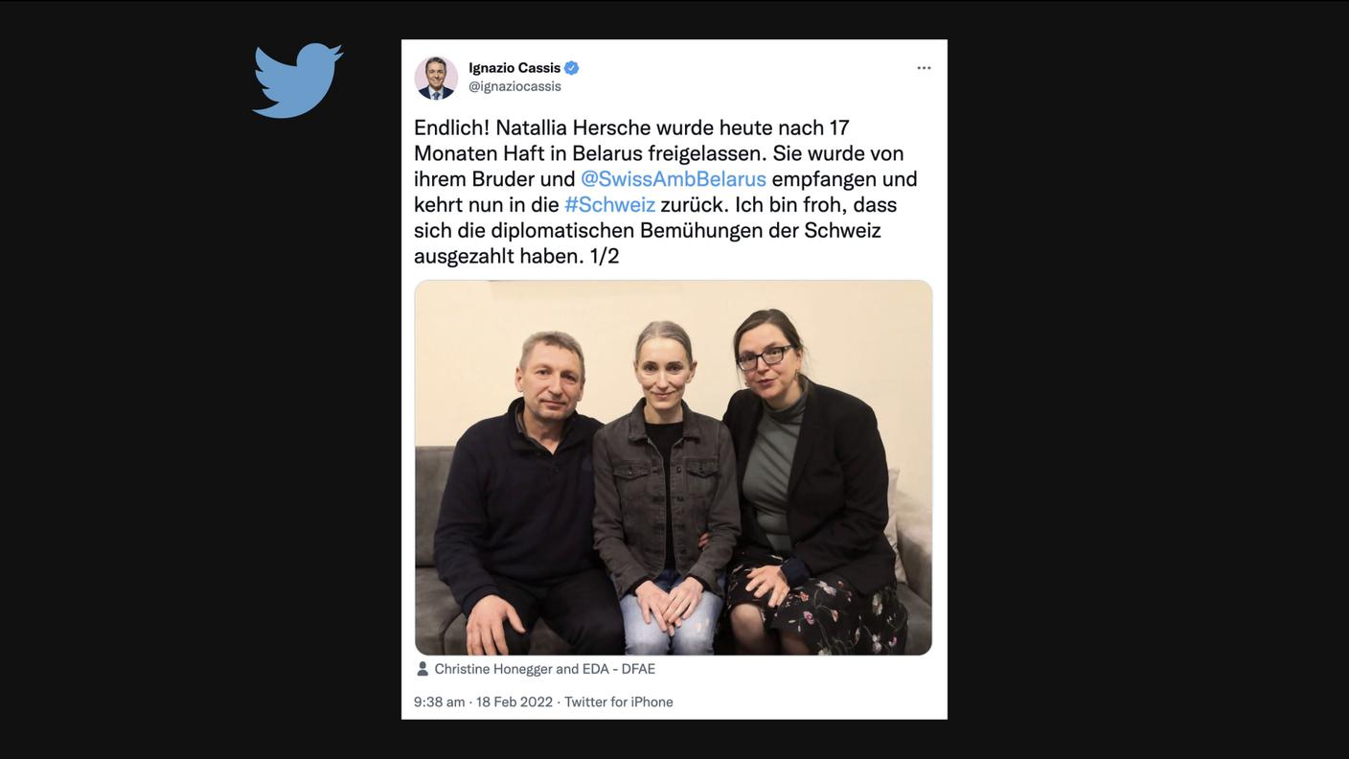Screen dimensions: 1349x759
Task: Follow the #Schweiz hashtag
Action: tap(610, 205)
